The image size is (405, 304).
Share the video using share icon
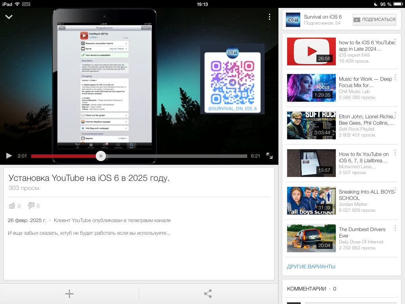[208, 294]
